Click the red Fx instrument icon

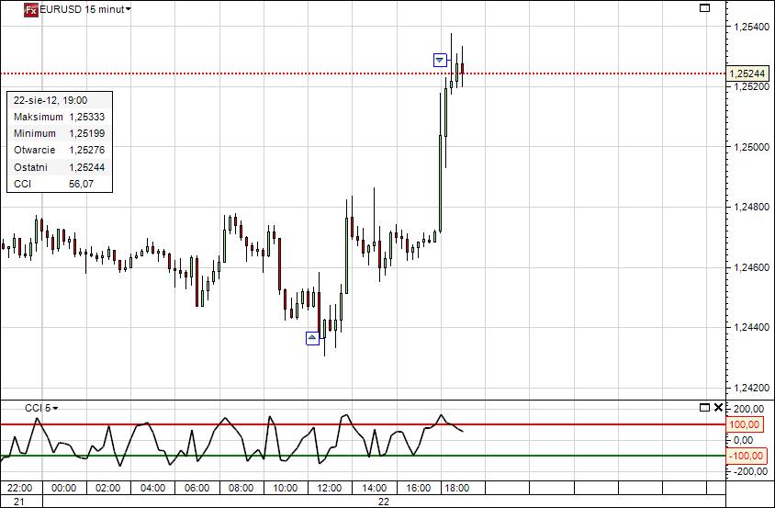[x=30, y=10]
